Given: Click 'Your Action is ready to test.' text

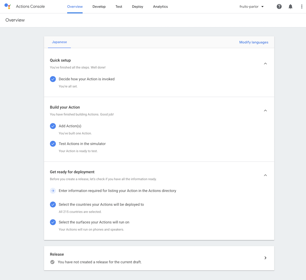Looking at the screenshot, I should pyautogui.click(x=78, y=151).
